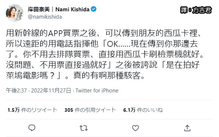Click the tweet line beginning 所以遠距的用電話
The width and height of the screenshot is (219, 137).
click(x=102, y=44)
